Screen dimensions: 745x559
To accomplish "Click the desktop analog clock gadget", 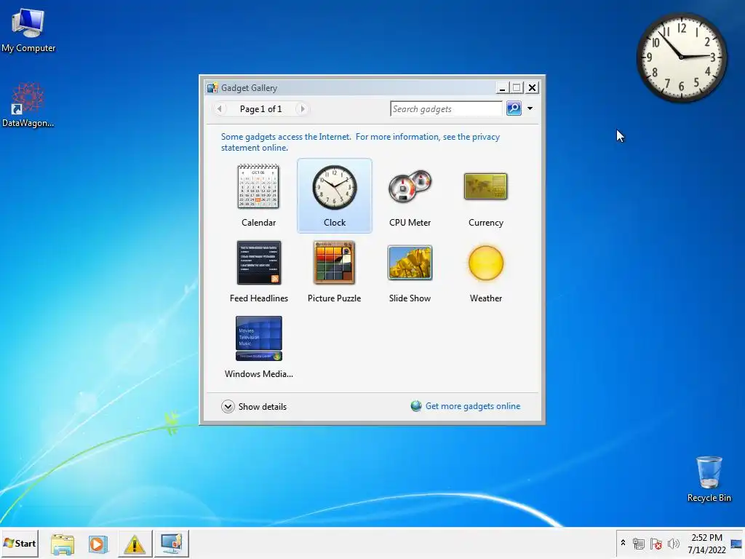I will (681, 57).
